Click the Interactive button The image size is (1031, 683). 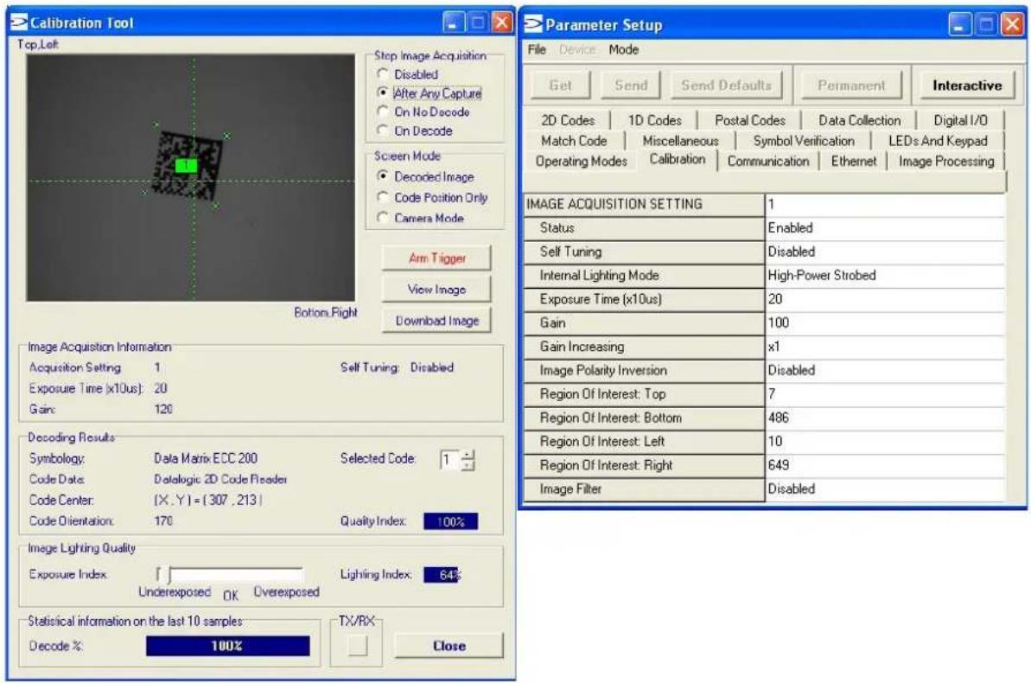pos(966,86)
